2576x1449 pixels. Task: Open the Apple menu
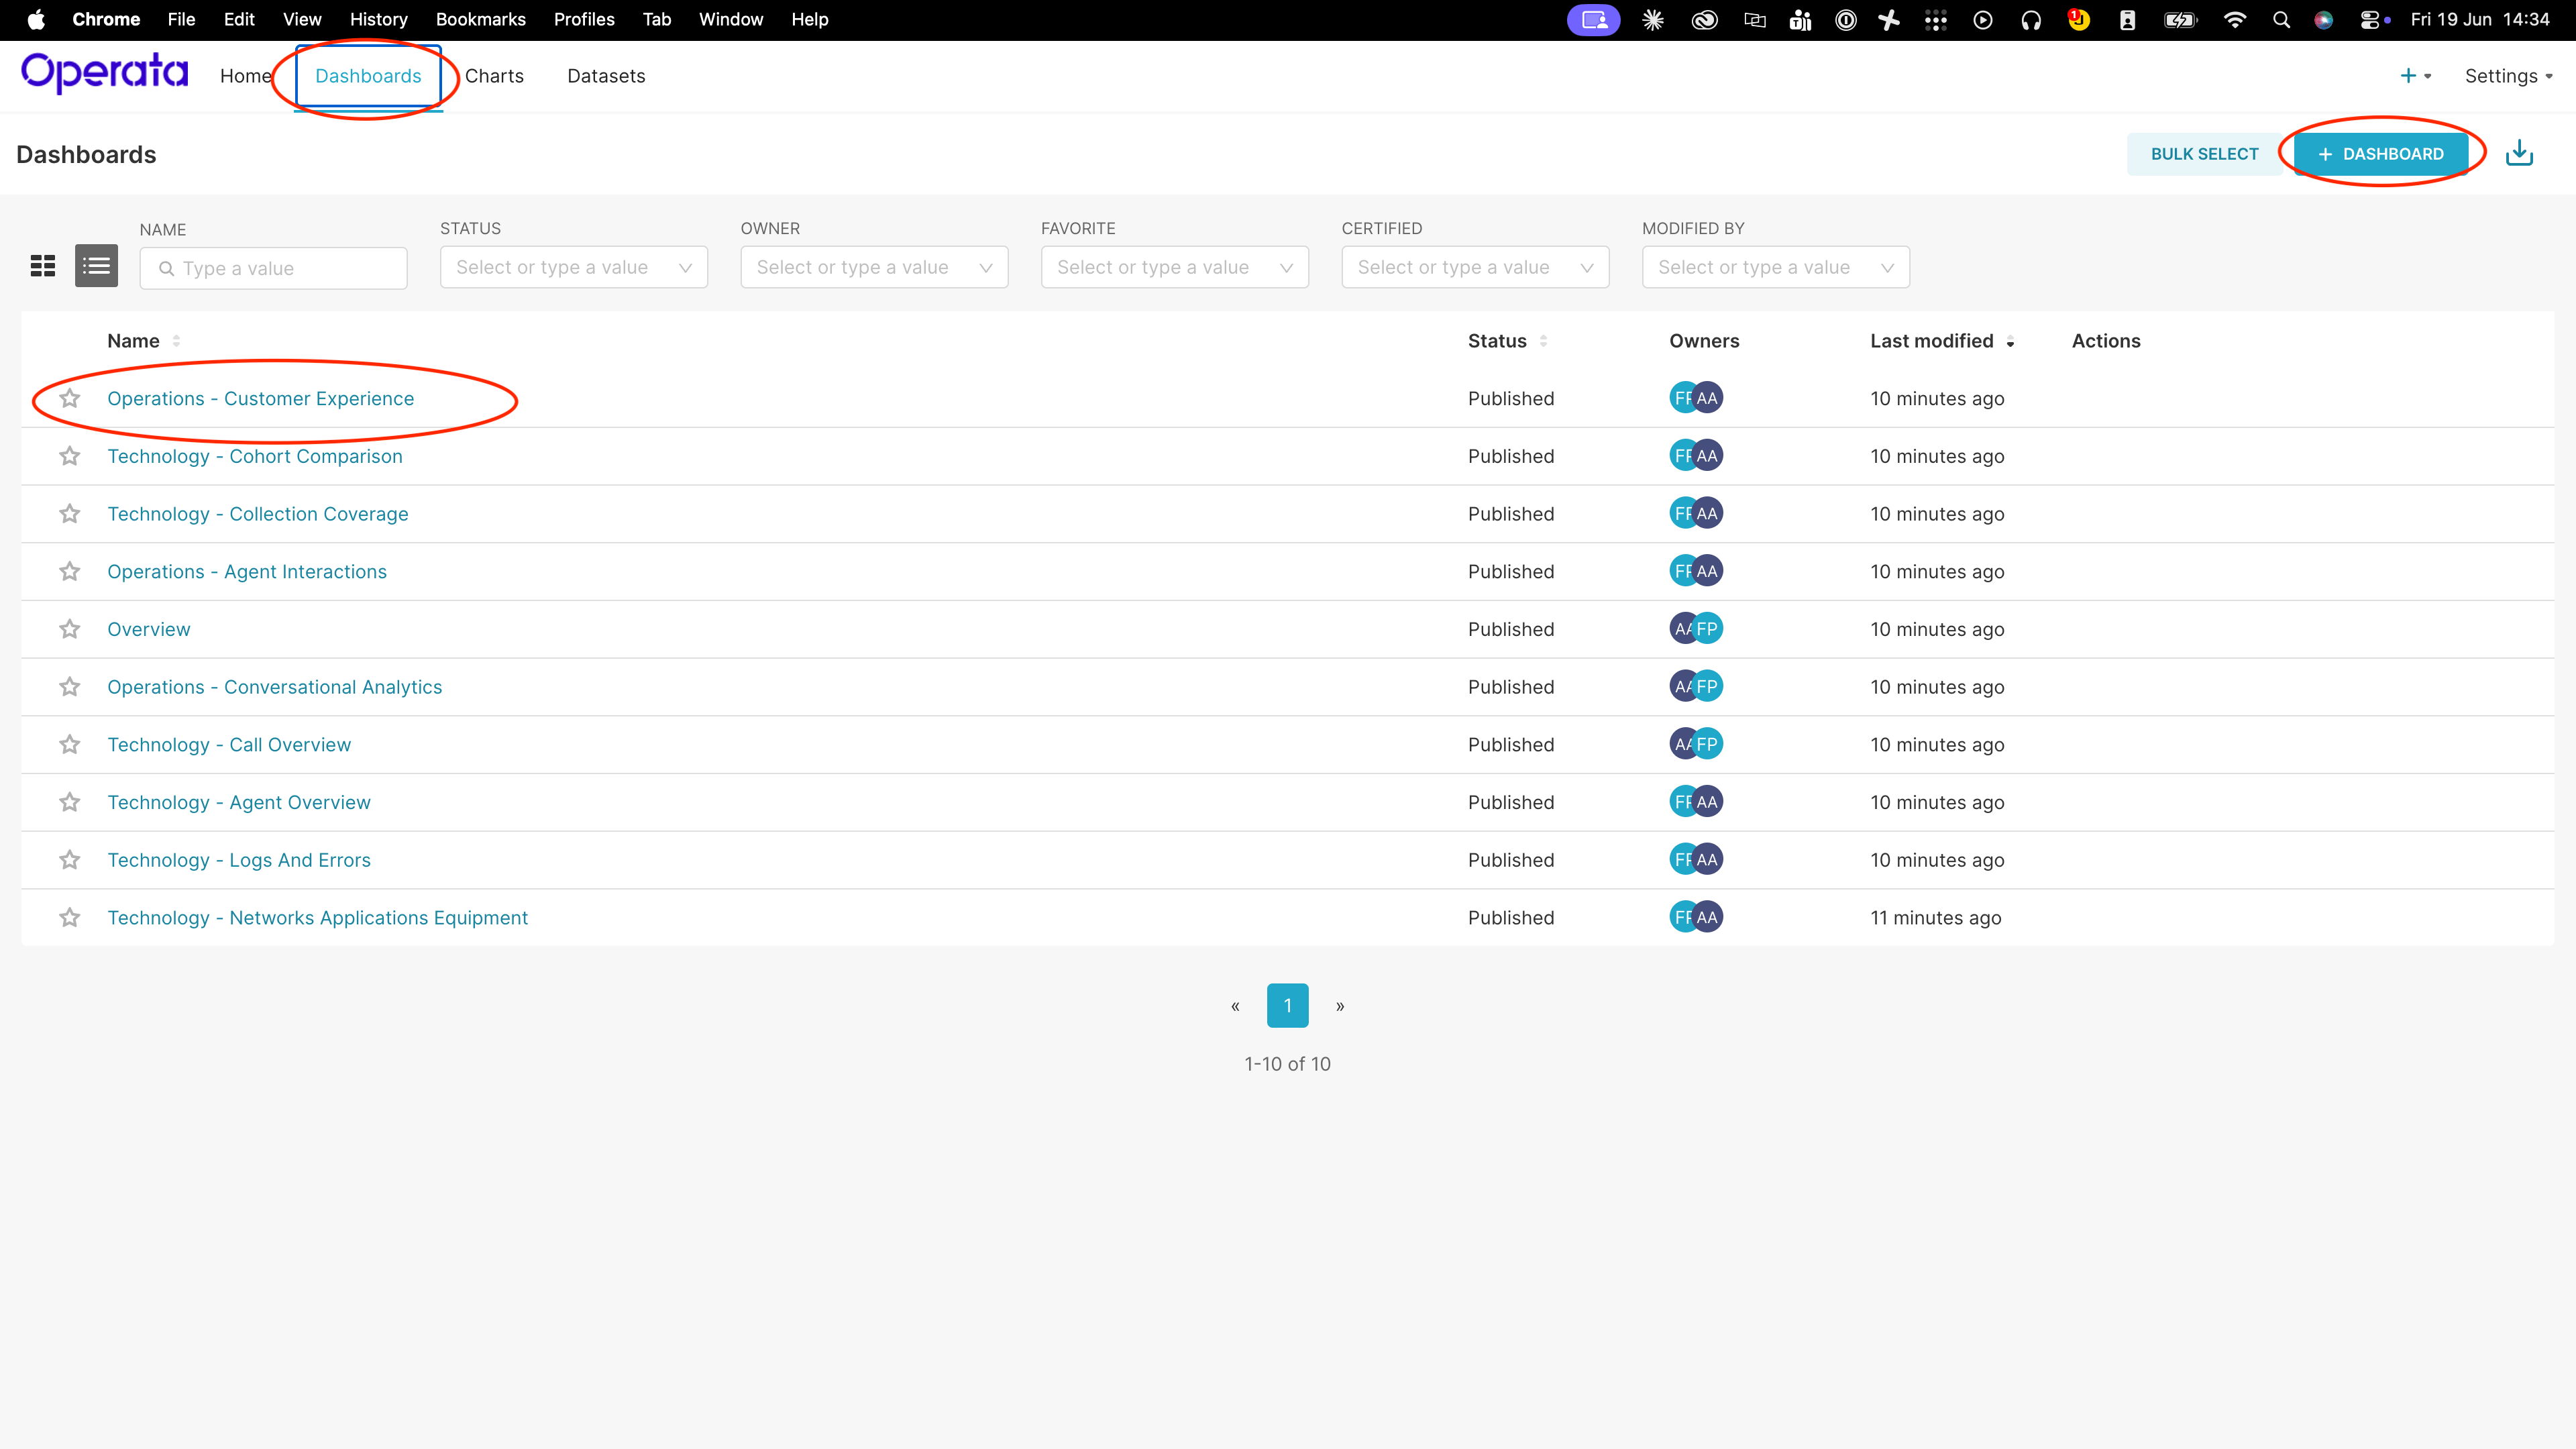tap(36, 19)
